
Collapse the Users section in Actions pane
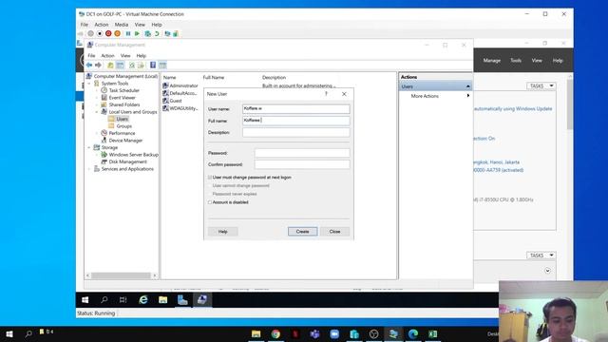click(468, 86)
